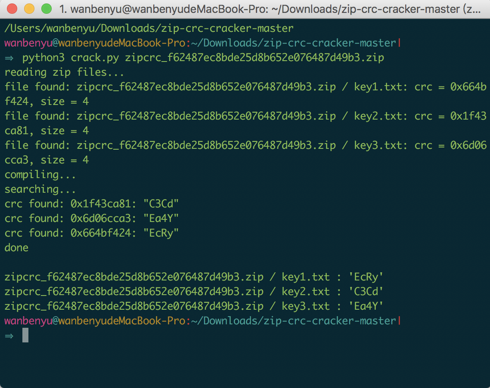This screenshot has width=490, height=388.
Task: Click the "searching..." output line
Action: pyautogui.click(x=40, y=189)
